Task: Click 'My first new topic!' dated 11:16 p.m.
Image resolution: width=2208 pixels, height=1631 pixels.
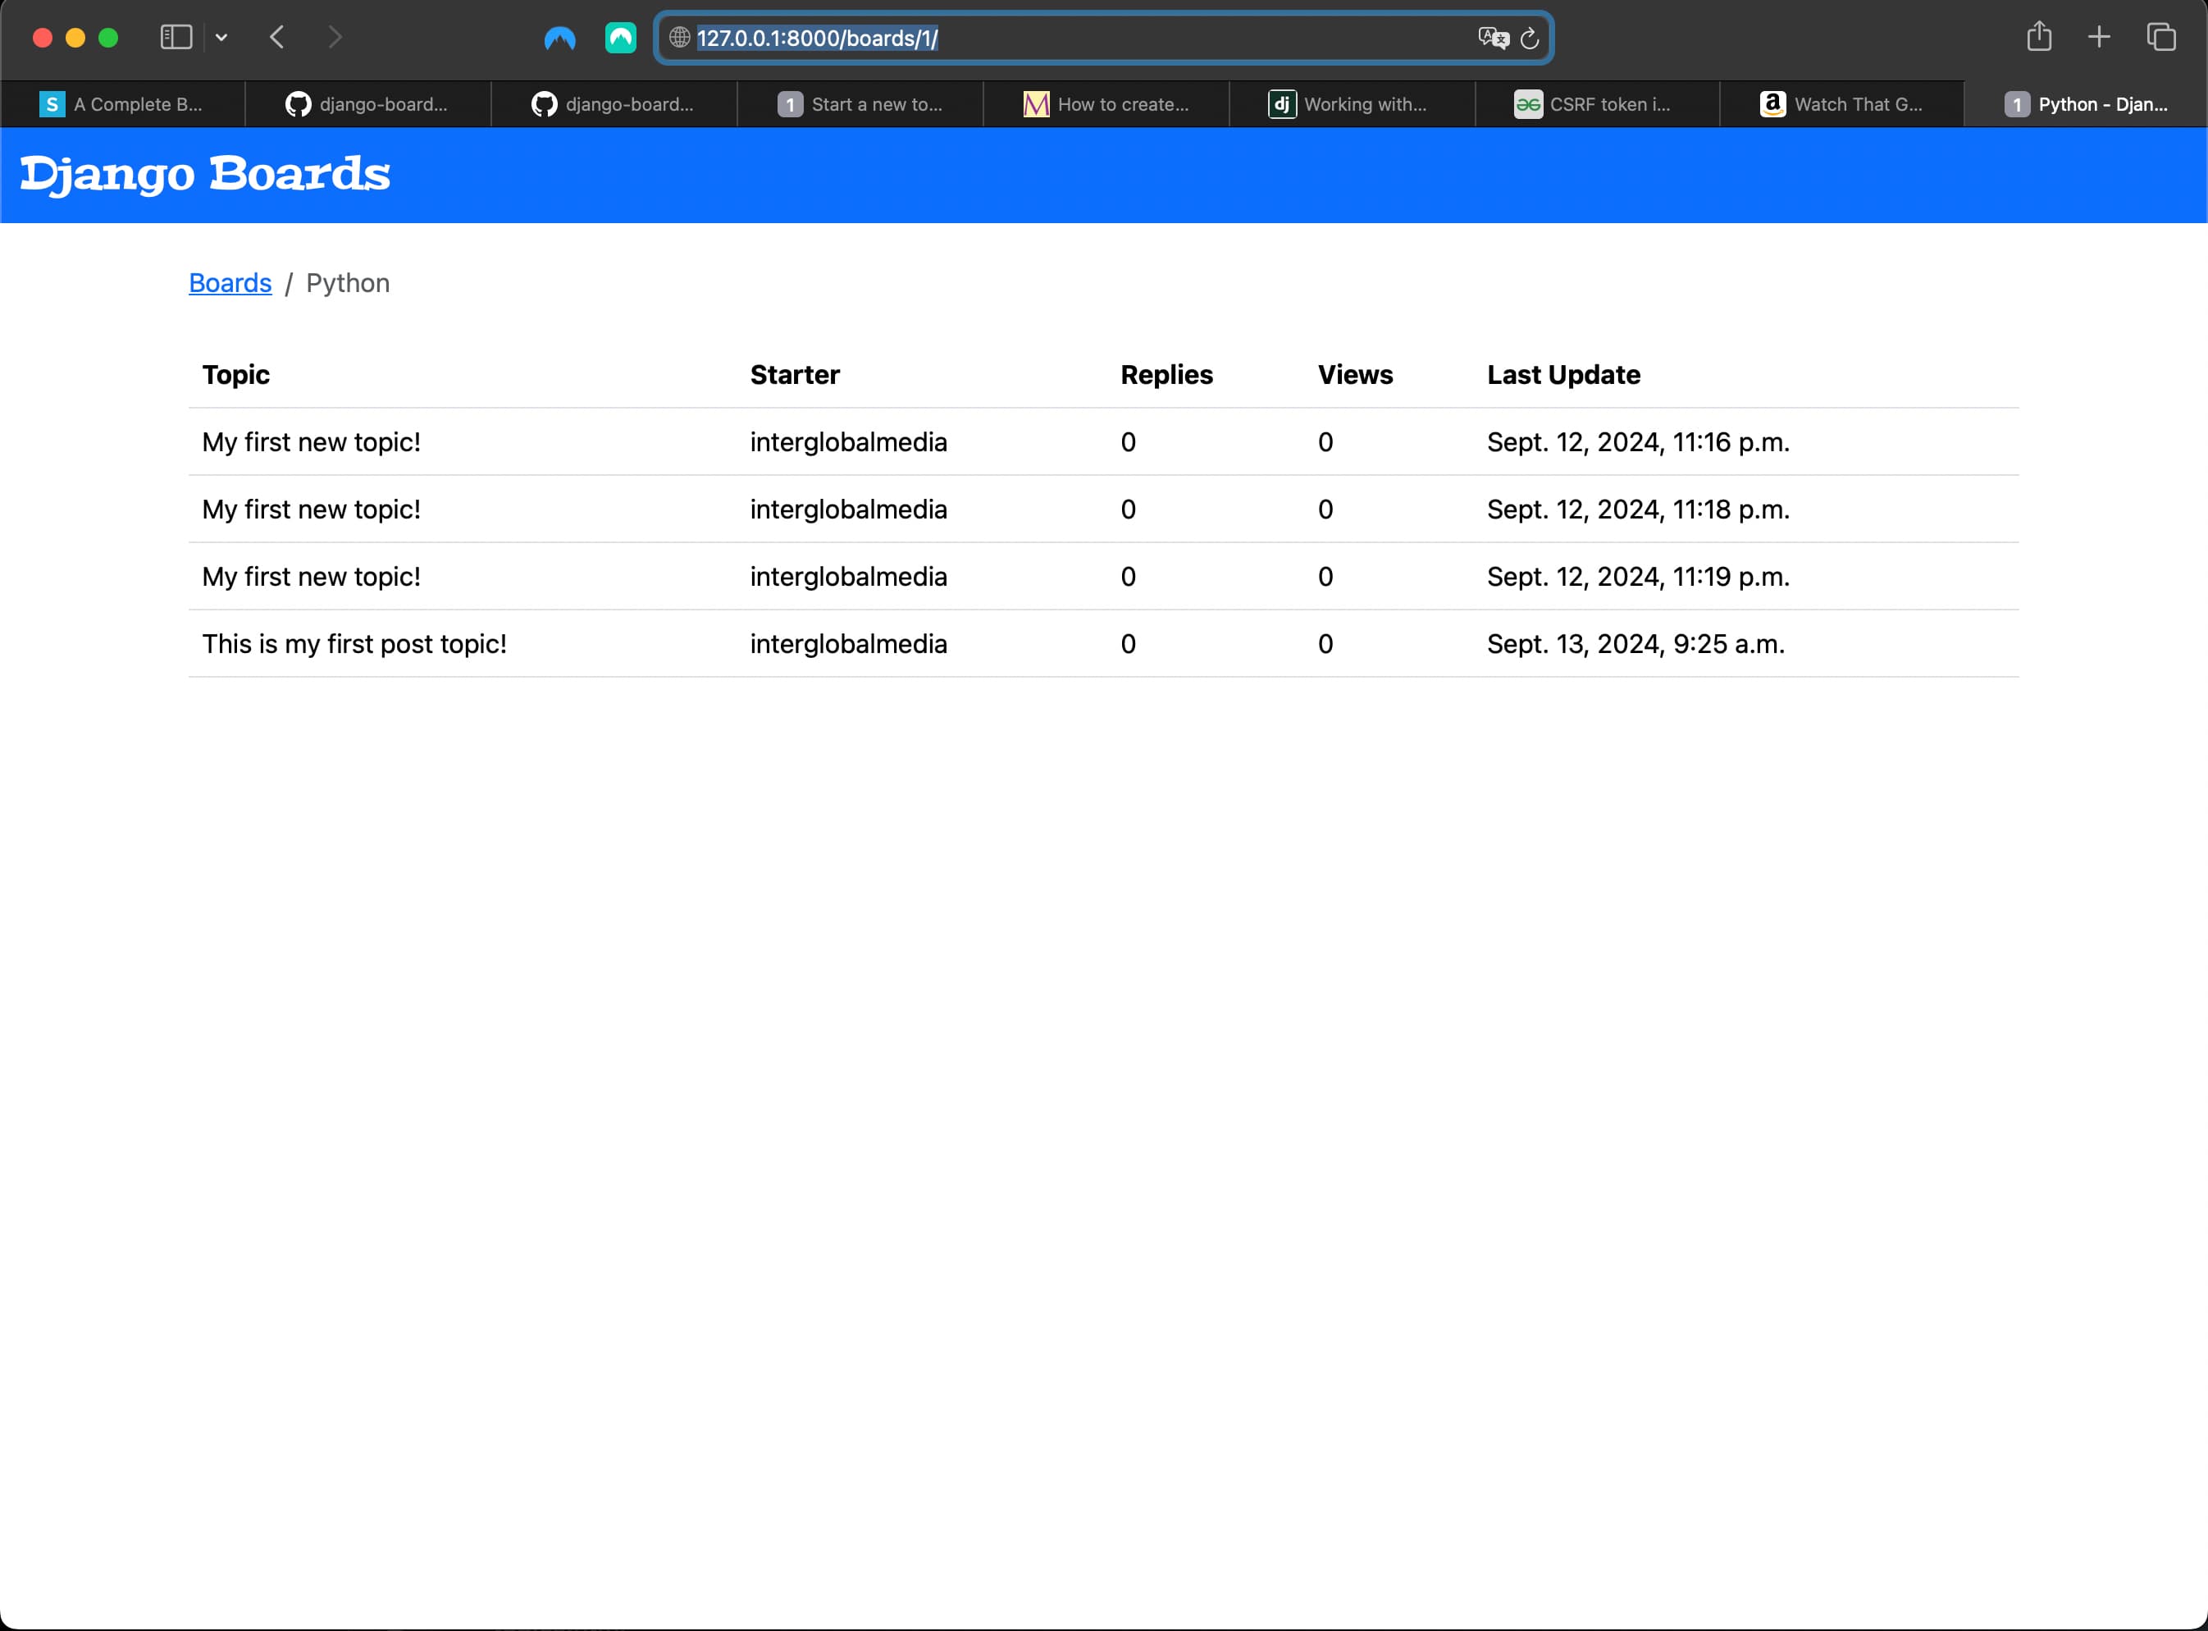Action: click(311, 442)
